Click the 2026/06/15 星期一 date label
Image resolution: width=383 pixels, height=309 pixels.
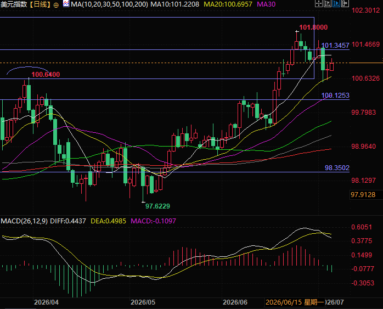pyautogui.click(x=295, y=302)
